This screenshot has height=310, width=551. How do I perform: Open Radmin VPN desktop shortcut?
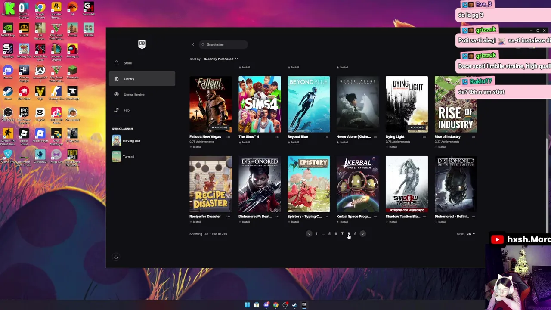8,157
